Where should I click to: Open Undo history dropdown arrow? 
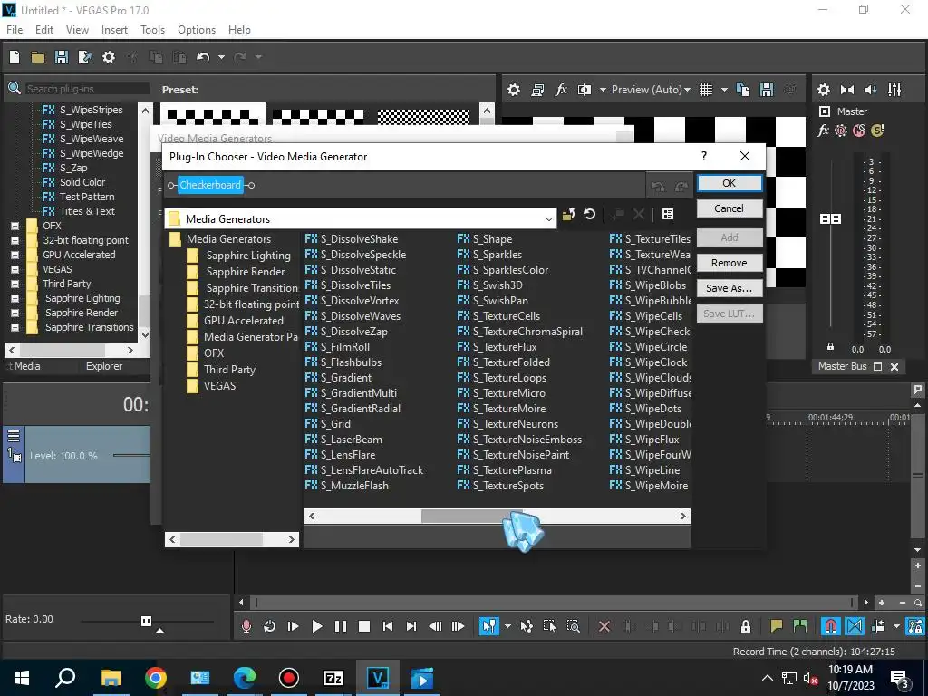(x=221, y=57)
